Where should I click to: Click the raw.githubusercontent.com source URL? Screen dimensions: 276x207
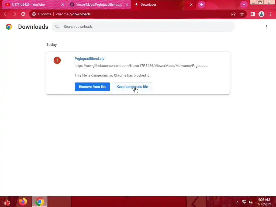pyautogui.click(x=141, y=66)
